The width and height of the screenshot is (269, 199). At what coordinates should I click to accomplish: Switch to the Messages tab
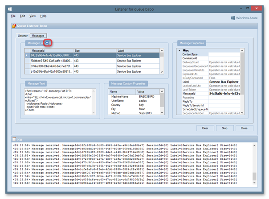point(38,36)
